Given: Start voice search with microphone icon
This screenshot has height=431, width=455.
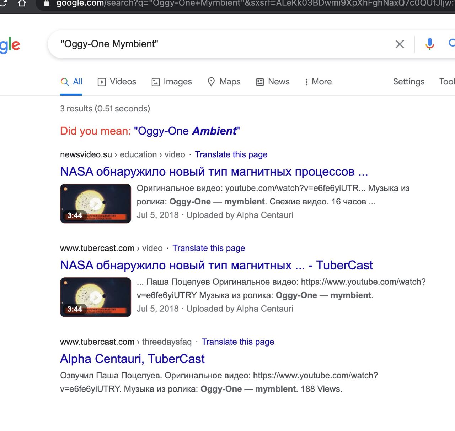Looking at the screenshot, I should pos(430,44).
